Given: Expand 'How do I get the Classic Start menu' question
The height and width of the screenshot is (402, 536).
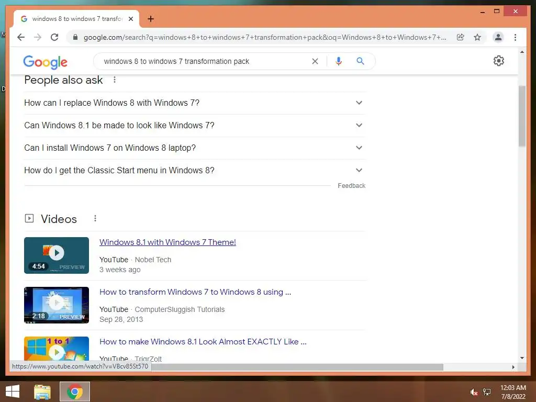Looking at the screenshot, I should 195,170.
